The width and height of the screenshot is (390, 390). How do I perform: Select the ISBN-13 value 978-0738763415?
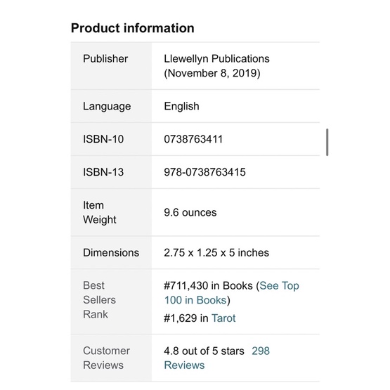204,172
